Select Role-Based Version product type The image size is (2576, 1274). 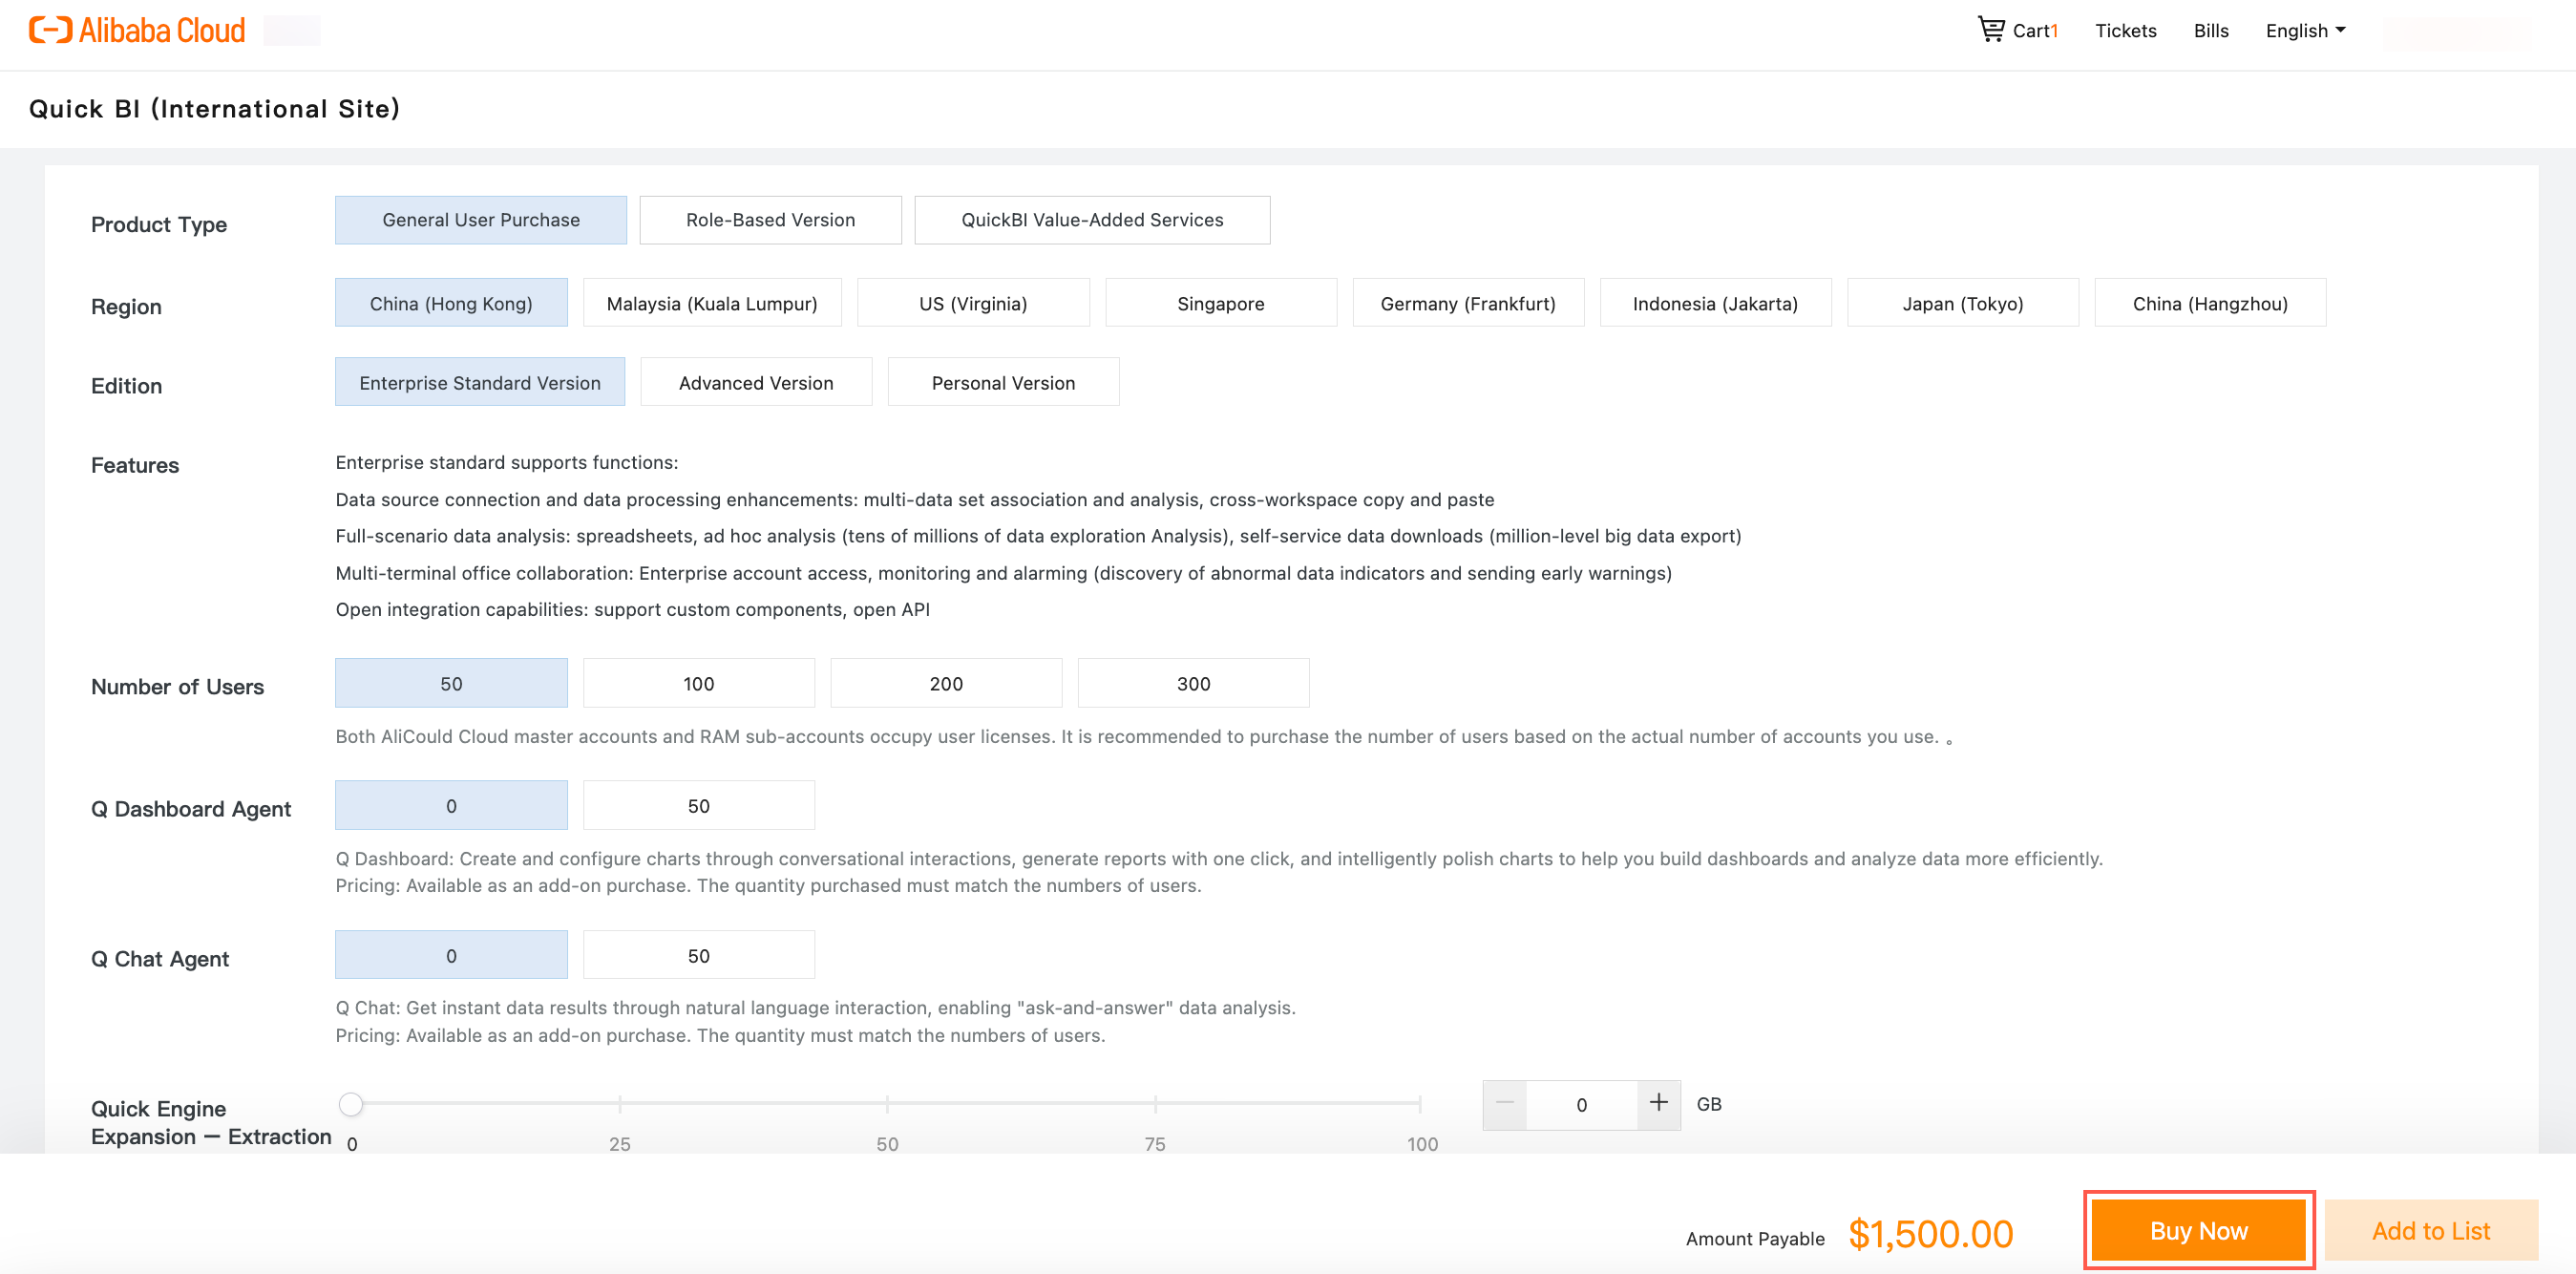(770, 220)
